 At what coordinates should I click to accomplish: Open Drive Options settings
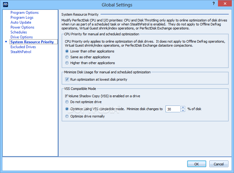[22, 37]
